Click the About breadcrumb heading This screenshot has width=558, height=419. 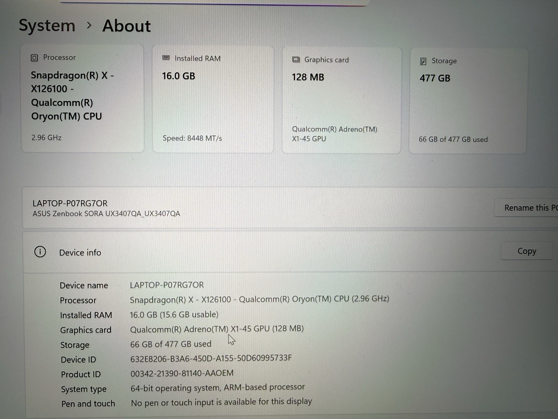(127, 26)
